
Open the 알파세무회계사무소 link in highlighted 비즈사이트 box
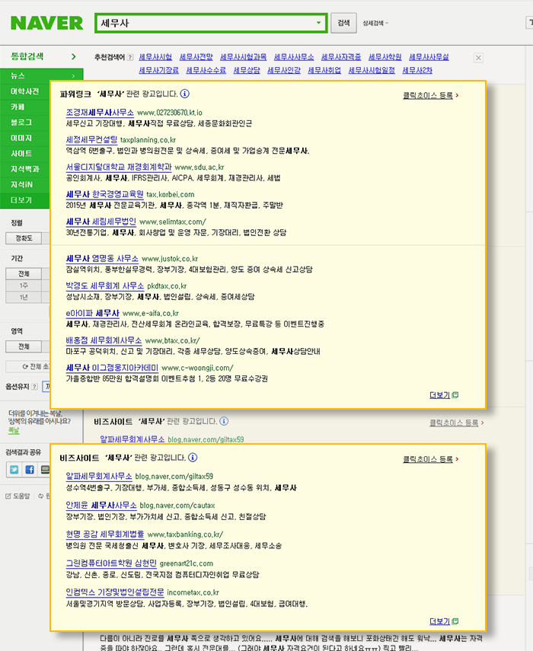click(x=99, y=477)
